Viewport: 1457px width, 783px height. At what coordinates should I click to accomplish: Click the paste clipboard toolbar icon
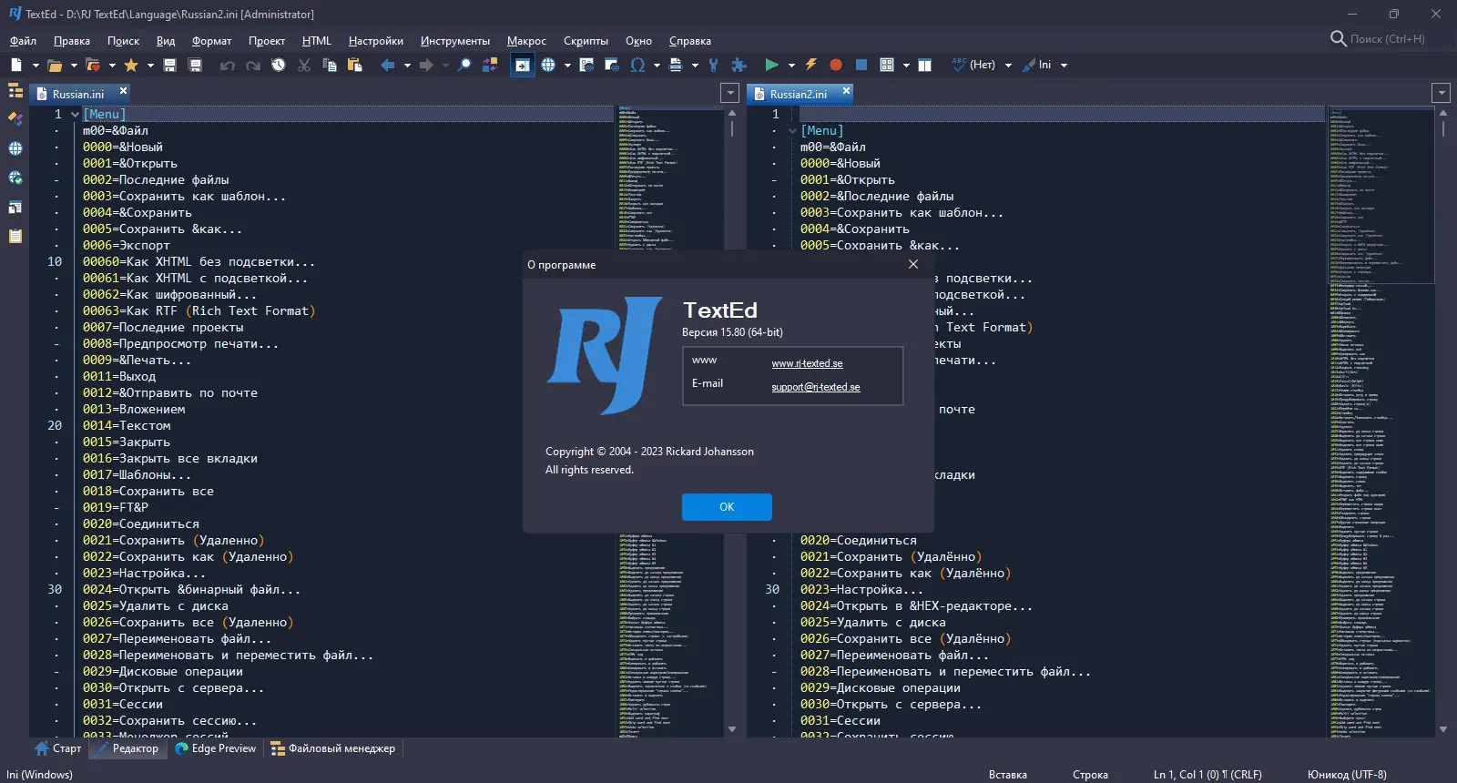coord(355,65)
